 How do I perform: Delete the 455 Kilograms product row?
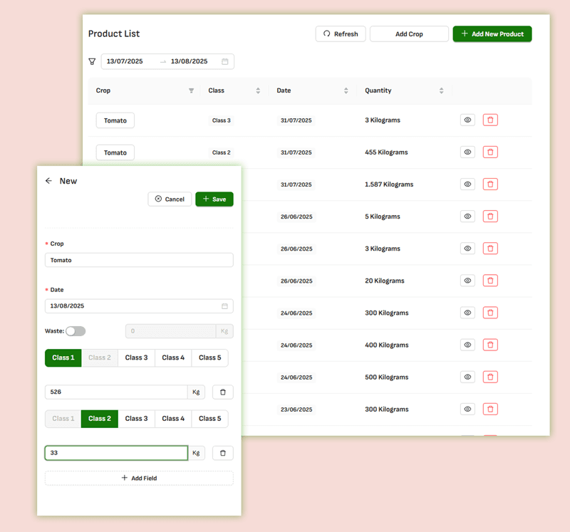[490, 152]
